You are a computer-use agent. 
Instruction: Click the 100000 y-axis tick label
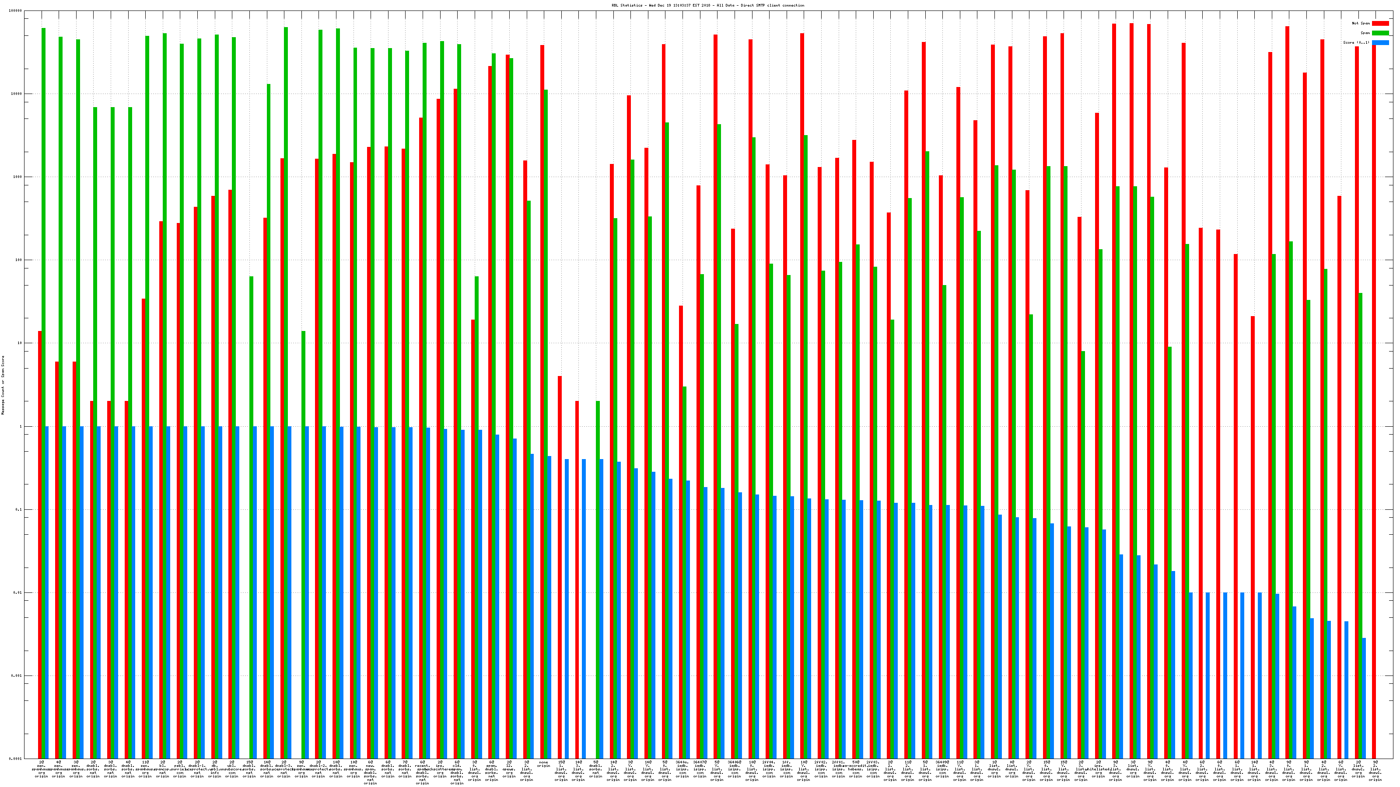16,11
